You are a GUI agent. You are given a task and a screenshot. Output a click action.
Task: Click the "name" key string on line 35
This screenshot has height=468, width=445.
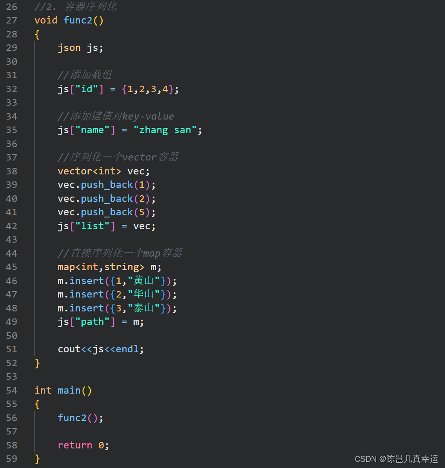(93, 130)
